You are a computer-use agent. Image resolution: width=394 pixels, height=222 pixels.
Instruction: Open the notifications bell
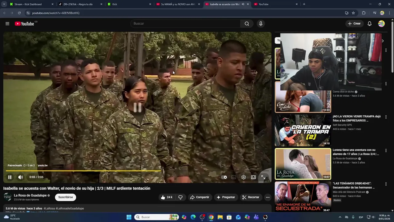click(x=370, y=24)
